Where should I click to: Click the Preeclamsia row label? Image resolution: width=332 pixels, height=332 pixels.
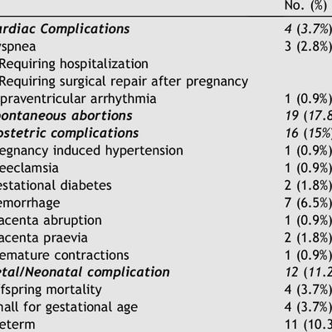point(29,168)
